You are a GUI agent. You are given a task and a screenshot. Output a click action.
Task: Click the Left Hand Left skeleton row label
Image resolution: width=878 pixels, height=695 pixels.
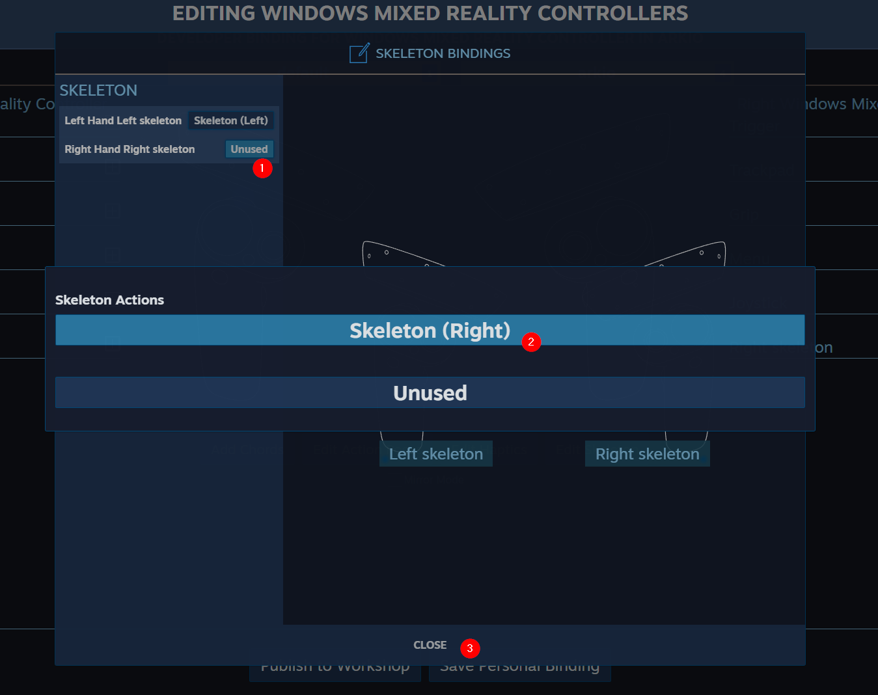point(123,120)
